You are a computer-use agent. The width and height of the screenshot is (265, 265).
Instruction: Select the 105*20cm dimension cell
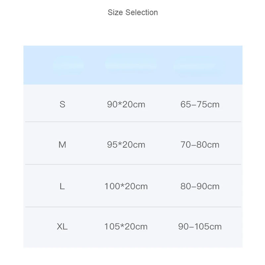click(x=126, y=227)
